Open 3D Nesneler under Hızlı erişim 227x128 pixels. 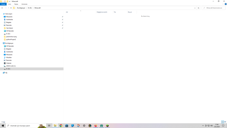click(10, 31)
